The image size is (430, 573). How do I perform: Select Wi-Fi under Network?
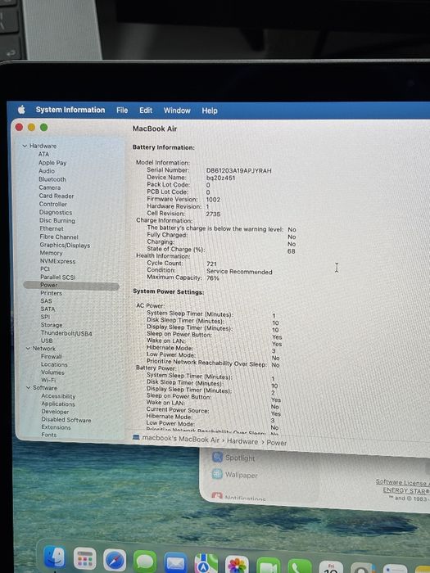(x=48, y=380)
